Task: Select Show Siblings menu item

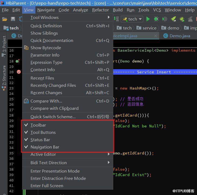Action: (68, 33)
